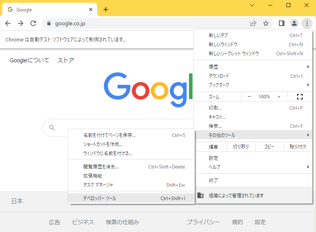The image size is (316, 232).
Task: Open the side panel icon
Action: tap(281, 23)
